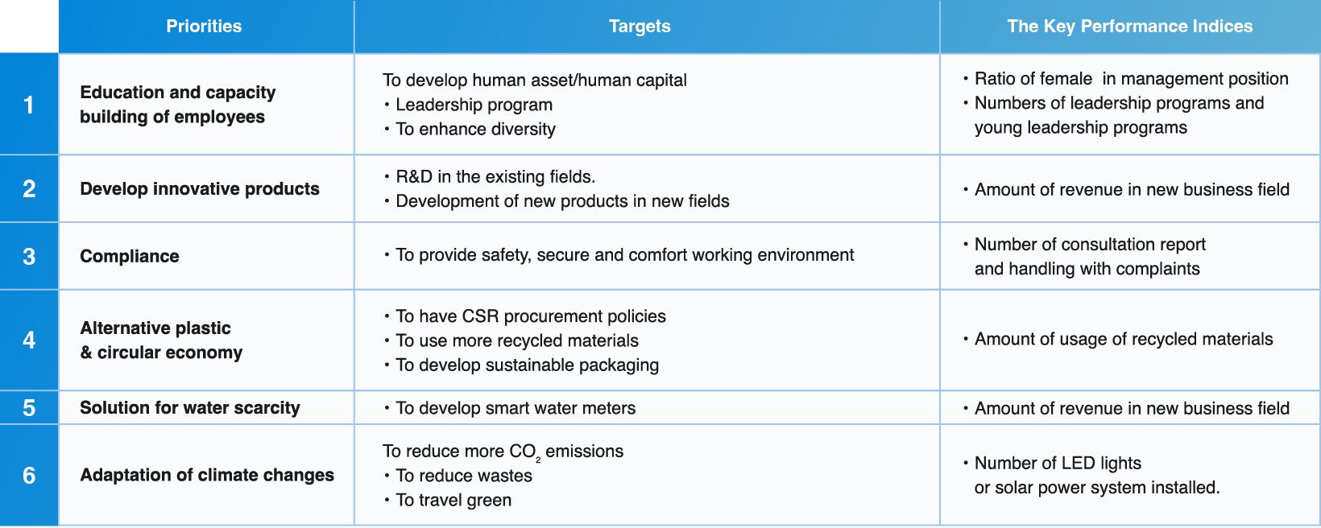This screenshot has height=528, width=1321.
Task: Click Number of LED lights KPI
Action: point(1058,464)
